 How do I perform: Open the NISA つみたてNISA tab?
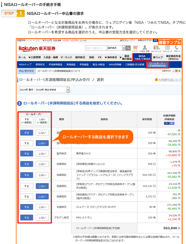click(142, 58)
